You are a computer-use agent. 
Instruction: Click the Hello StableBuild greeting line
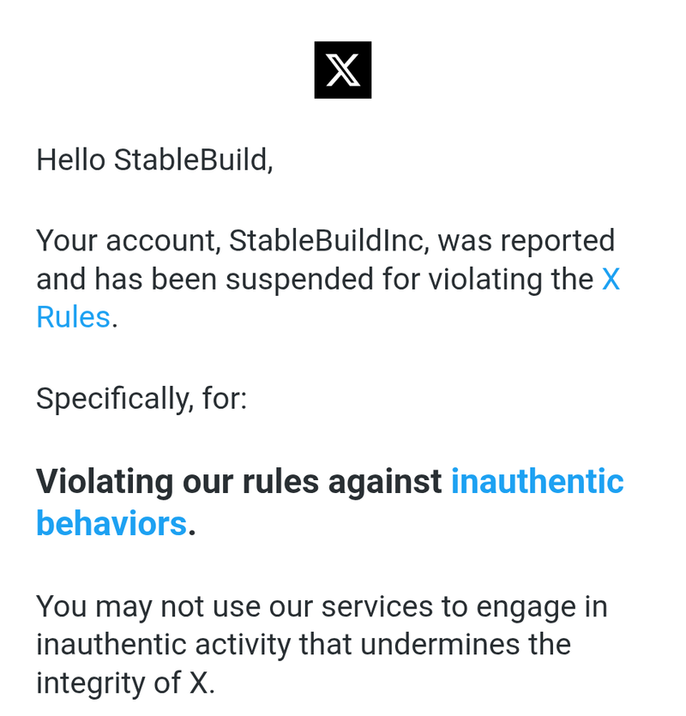[x=155, y=159]
